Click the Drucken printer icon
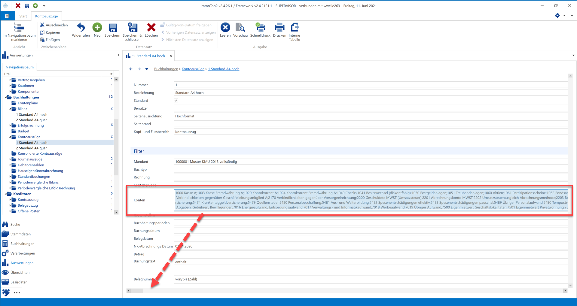The width and height of the screenshot is (577, 306). coord(279,27)
